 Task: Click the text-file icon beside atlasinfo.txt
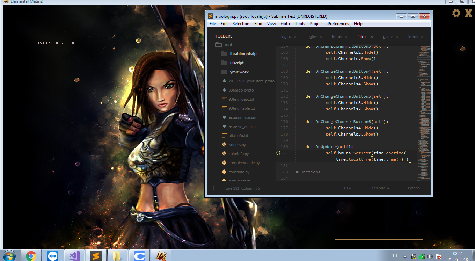(224, 136)
